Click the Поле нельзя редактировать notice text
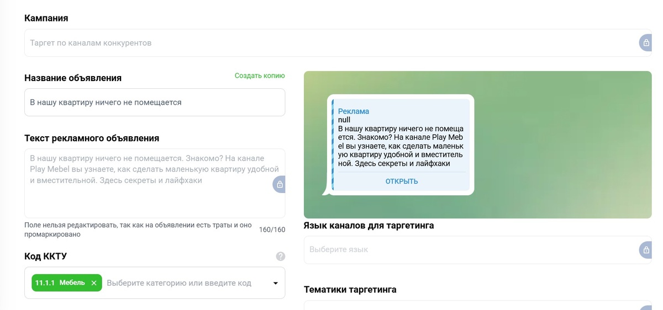This screenshot has width=663, height=310. (x=138, y=229)
